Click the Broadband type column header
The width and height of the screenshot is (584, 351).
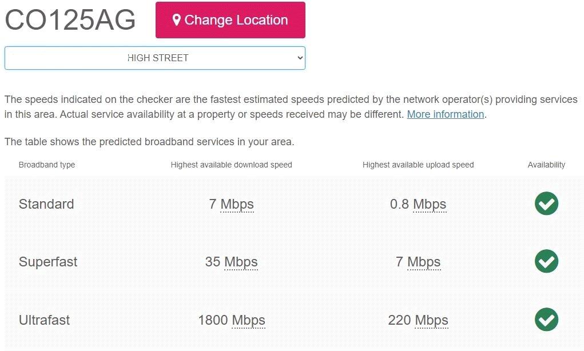coord(47,165)
